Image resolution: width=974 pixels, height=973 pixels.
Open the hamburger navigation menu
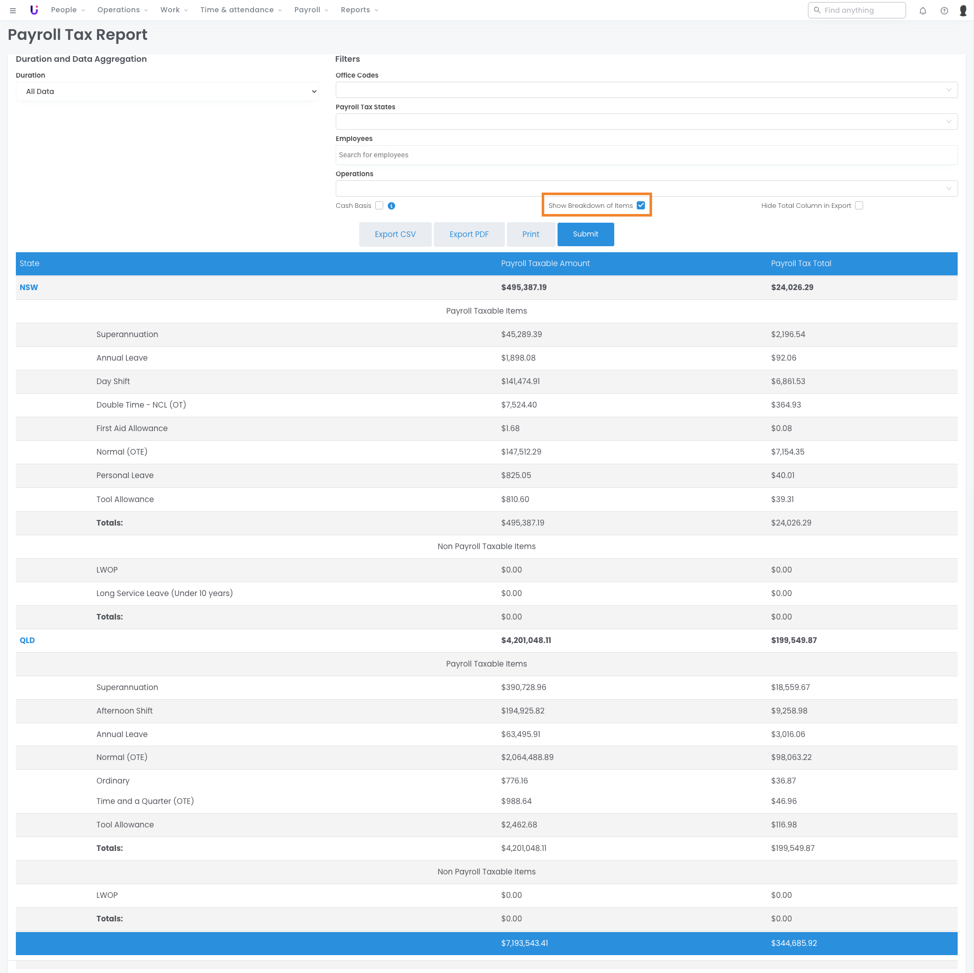click(x=13, y=10)
